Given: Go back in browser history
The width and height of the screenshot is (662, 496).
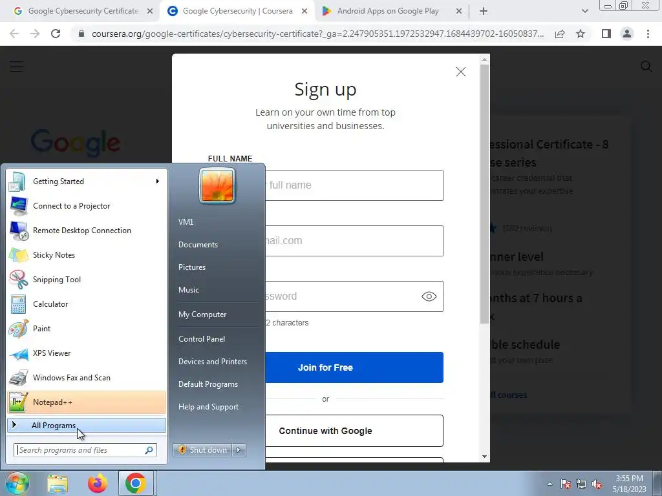Looking at the screenshot, I should [x=14, y=34].
